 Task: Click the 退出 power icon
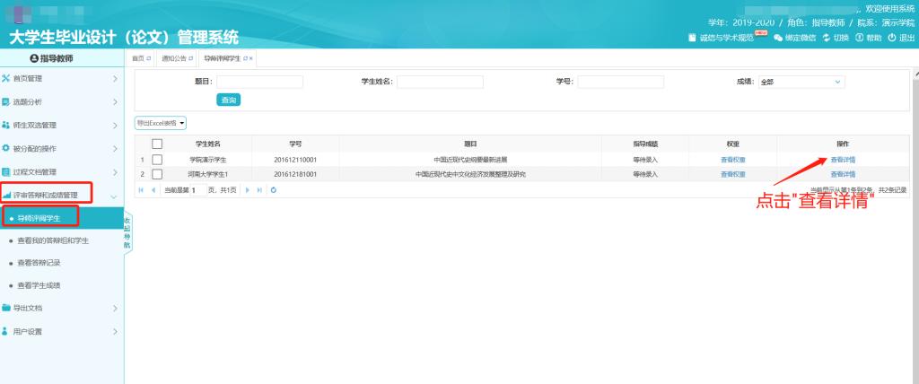click(892, 37)
